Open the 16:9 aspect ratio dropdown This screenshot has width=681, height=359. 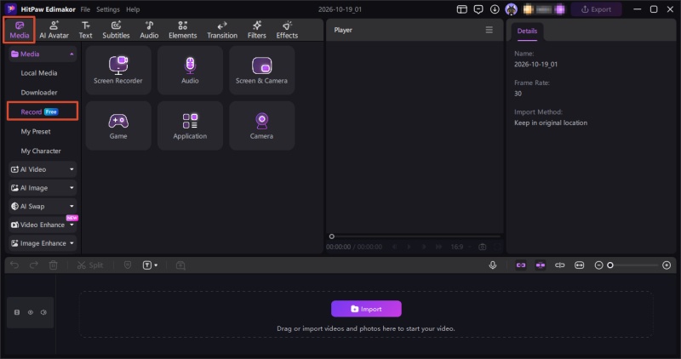click(460, 247)
